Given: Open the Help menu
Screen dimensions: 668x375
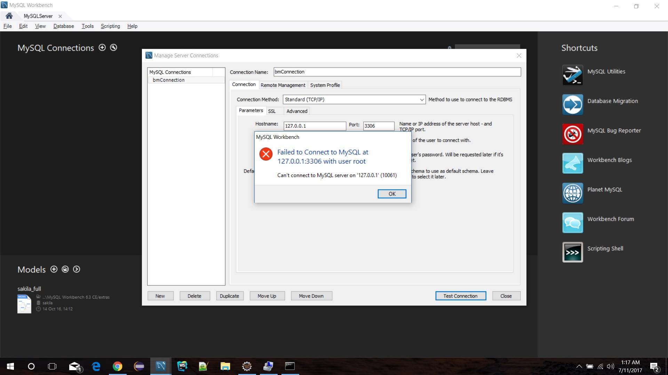Looking at the screenshot, I should [x=132, y=26].
